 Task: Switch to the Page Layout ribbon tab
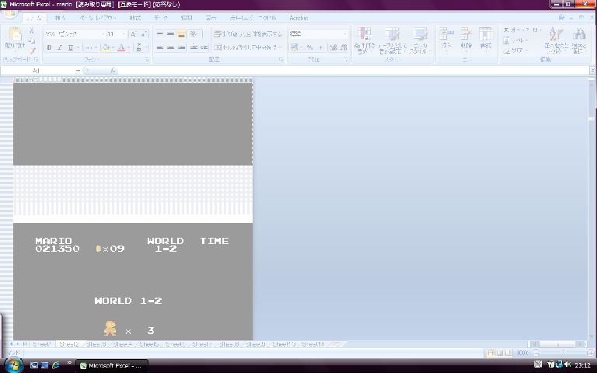97,18
